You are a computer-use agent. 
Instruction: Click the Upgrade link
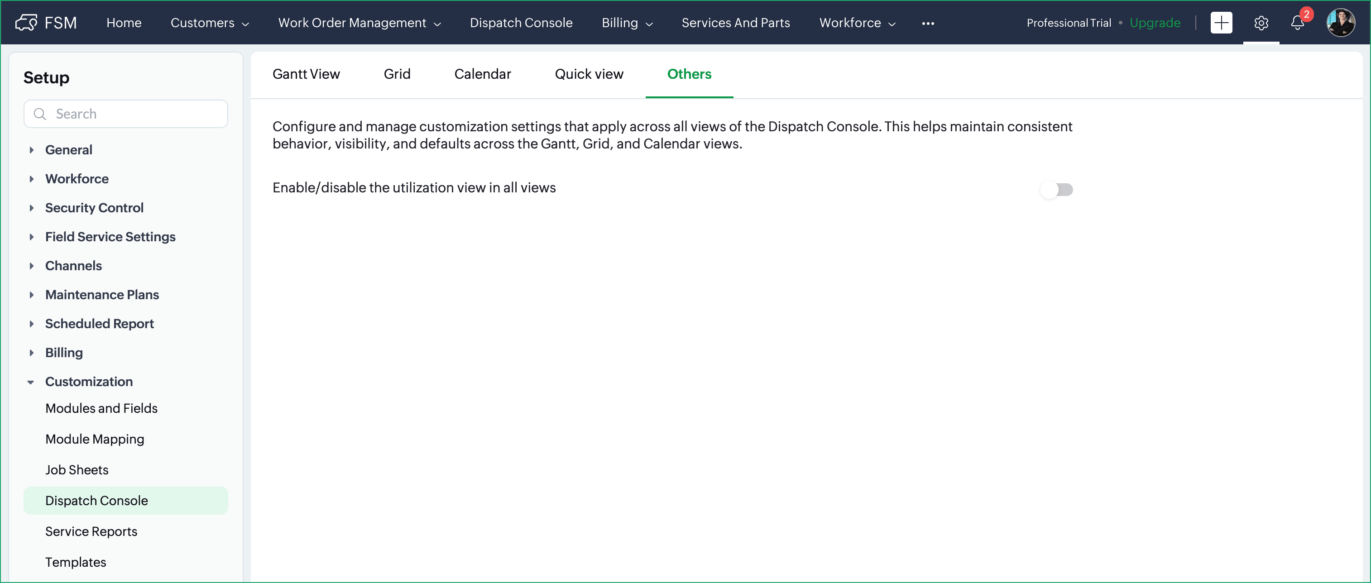(1155, 23)
